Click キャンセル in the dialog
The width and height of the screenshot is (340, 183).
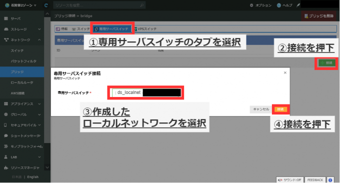click(x=261, y=109)
